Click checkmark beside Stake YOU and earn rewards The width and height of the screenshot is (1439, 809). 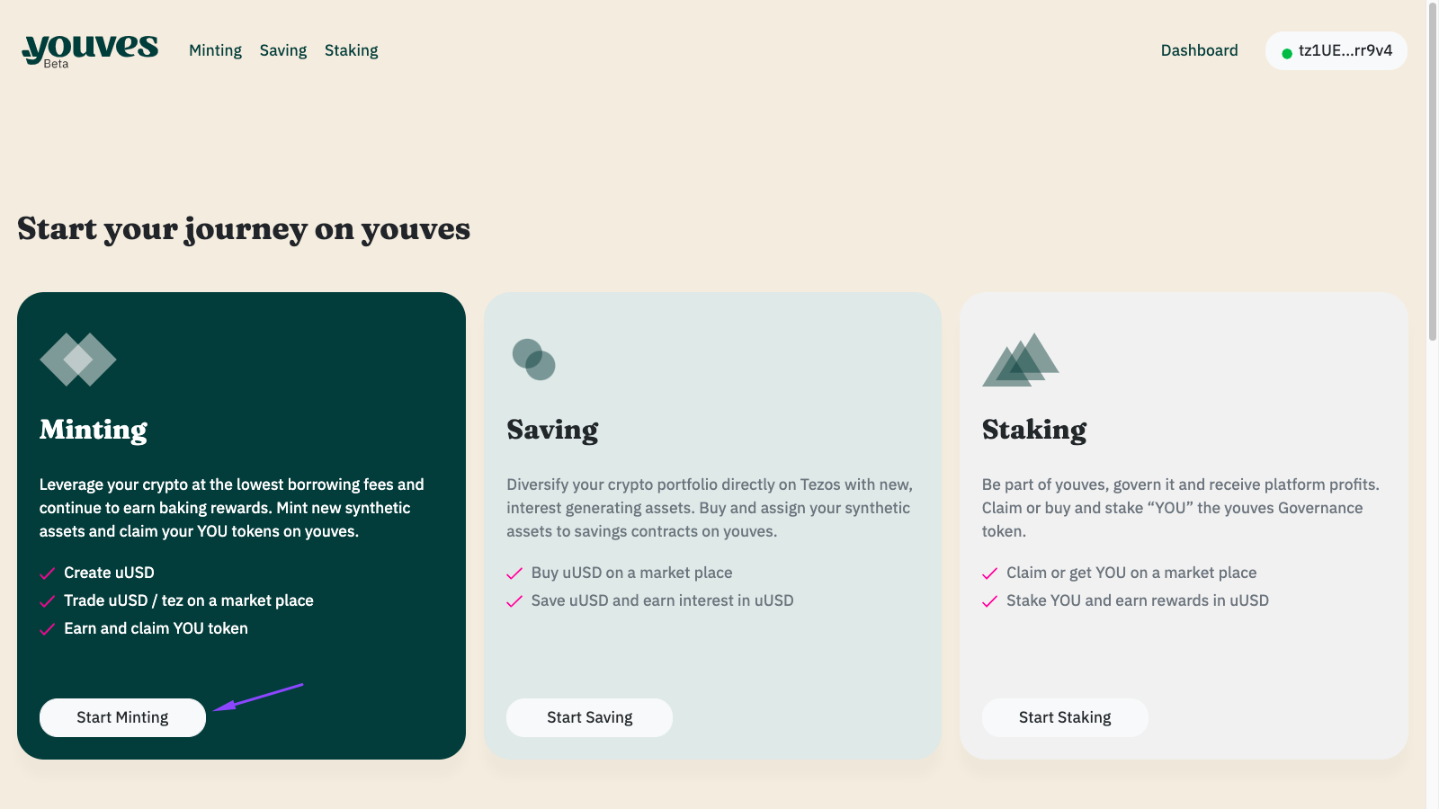click(x=990, y=601)
